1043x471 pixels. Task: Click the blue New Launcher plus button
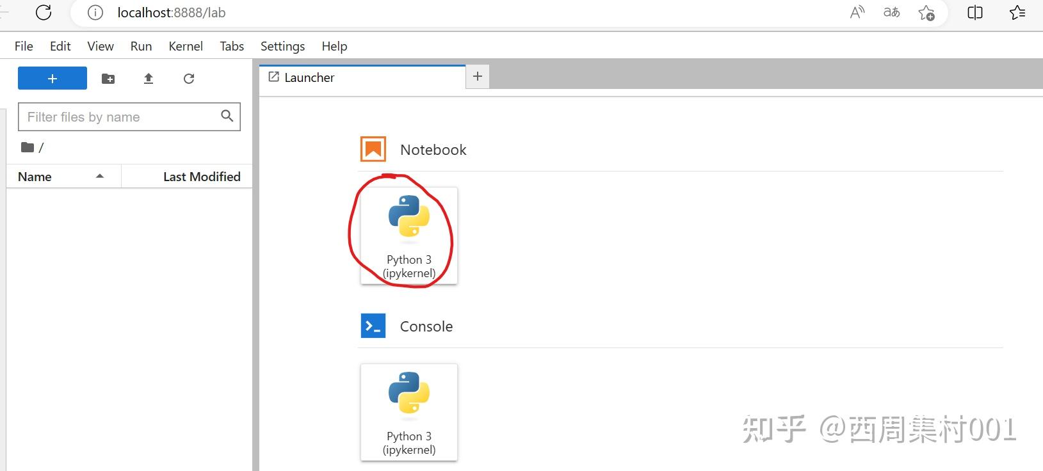click(53, 78)
